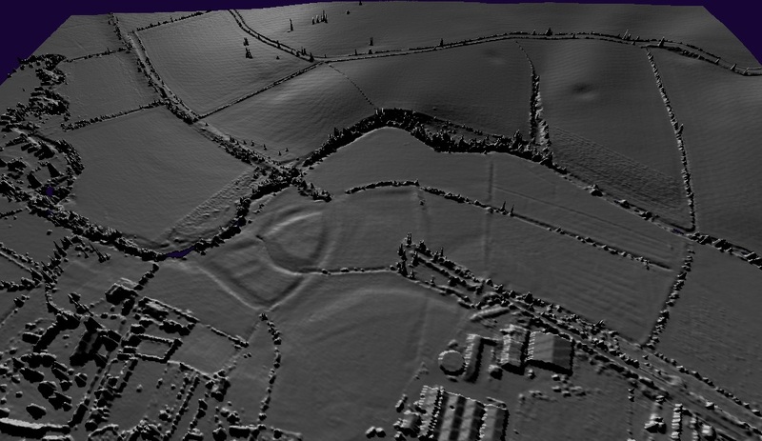
Task: Select the dark water patch beside the left hedge line
Action: click(x=179, y=254)
